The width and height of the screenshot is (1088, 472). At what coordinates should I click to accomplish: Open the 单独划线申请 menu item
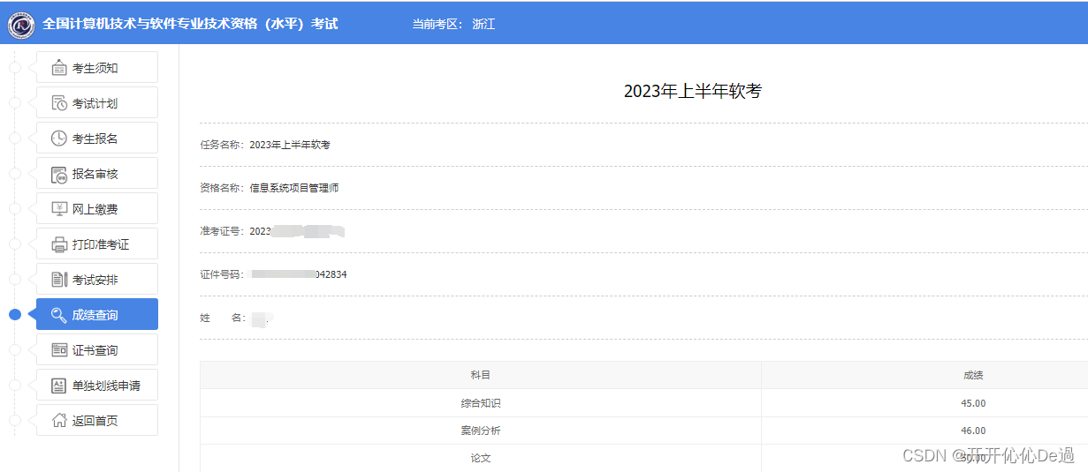click(97, 386)
